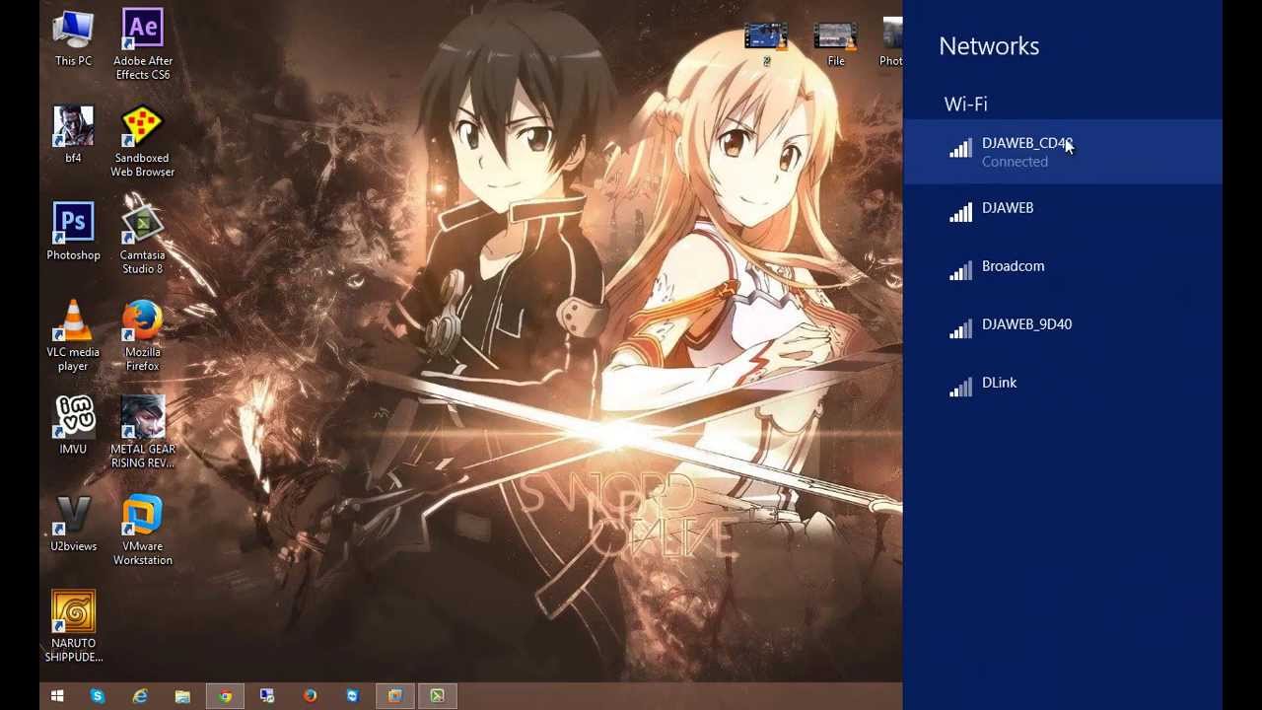Select the Mozilla Firefox desktop shortcut
The height and width of the screenshot is (710, 1262).
click(x=142, y=335)
